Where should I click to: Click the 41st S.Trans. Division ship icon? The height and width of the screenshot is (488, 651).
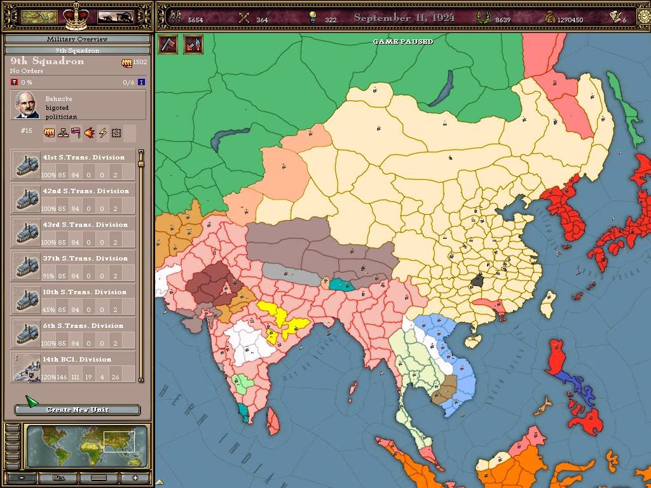click(25, 165)
